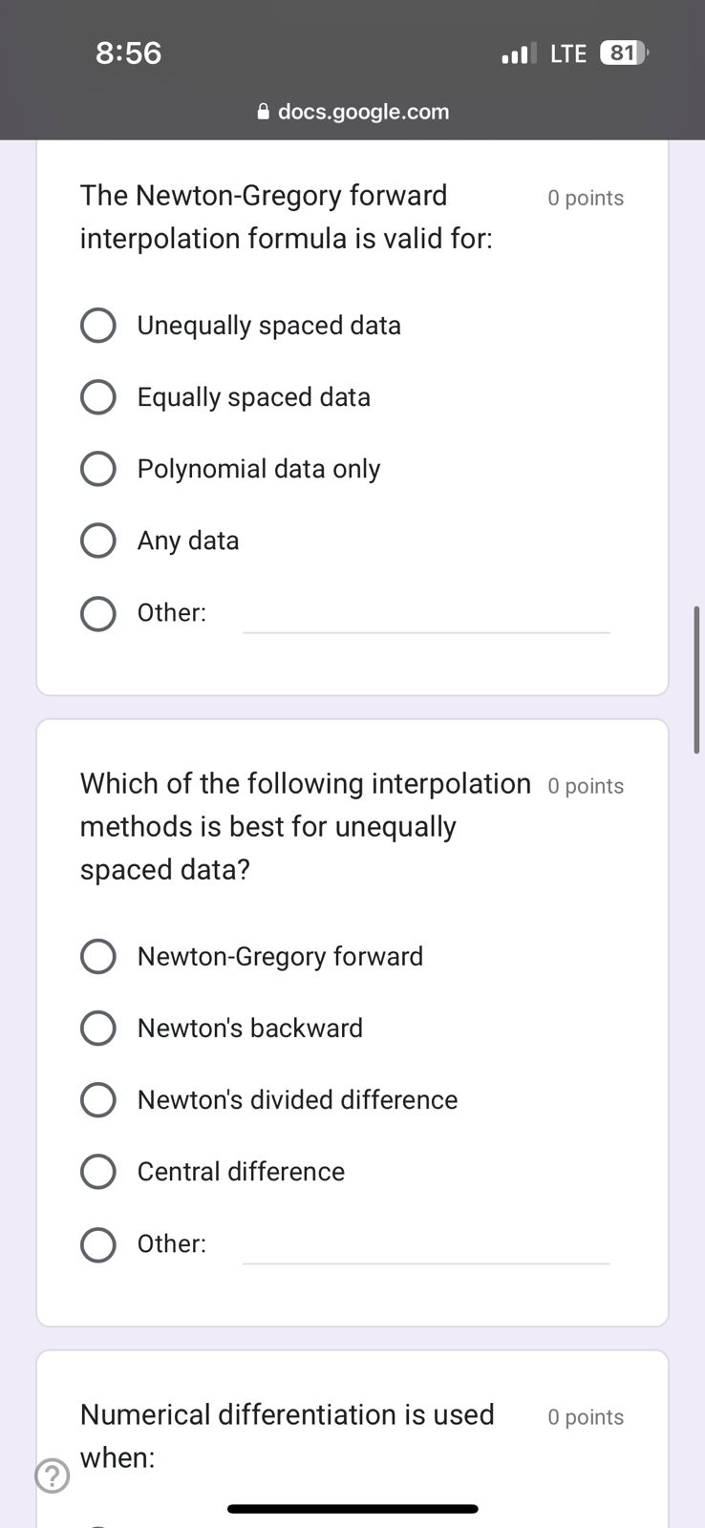Tap the battery indicator showing 81
705x1528 pixels.
click(x=623, y=53)
